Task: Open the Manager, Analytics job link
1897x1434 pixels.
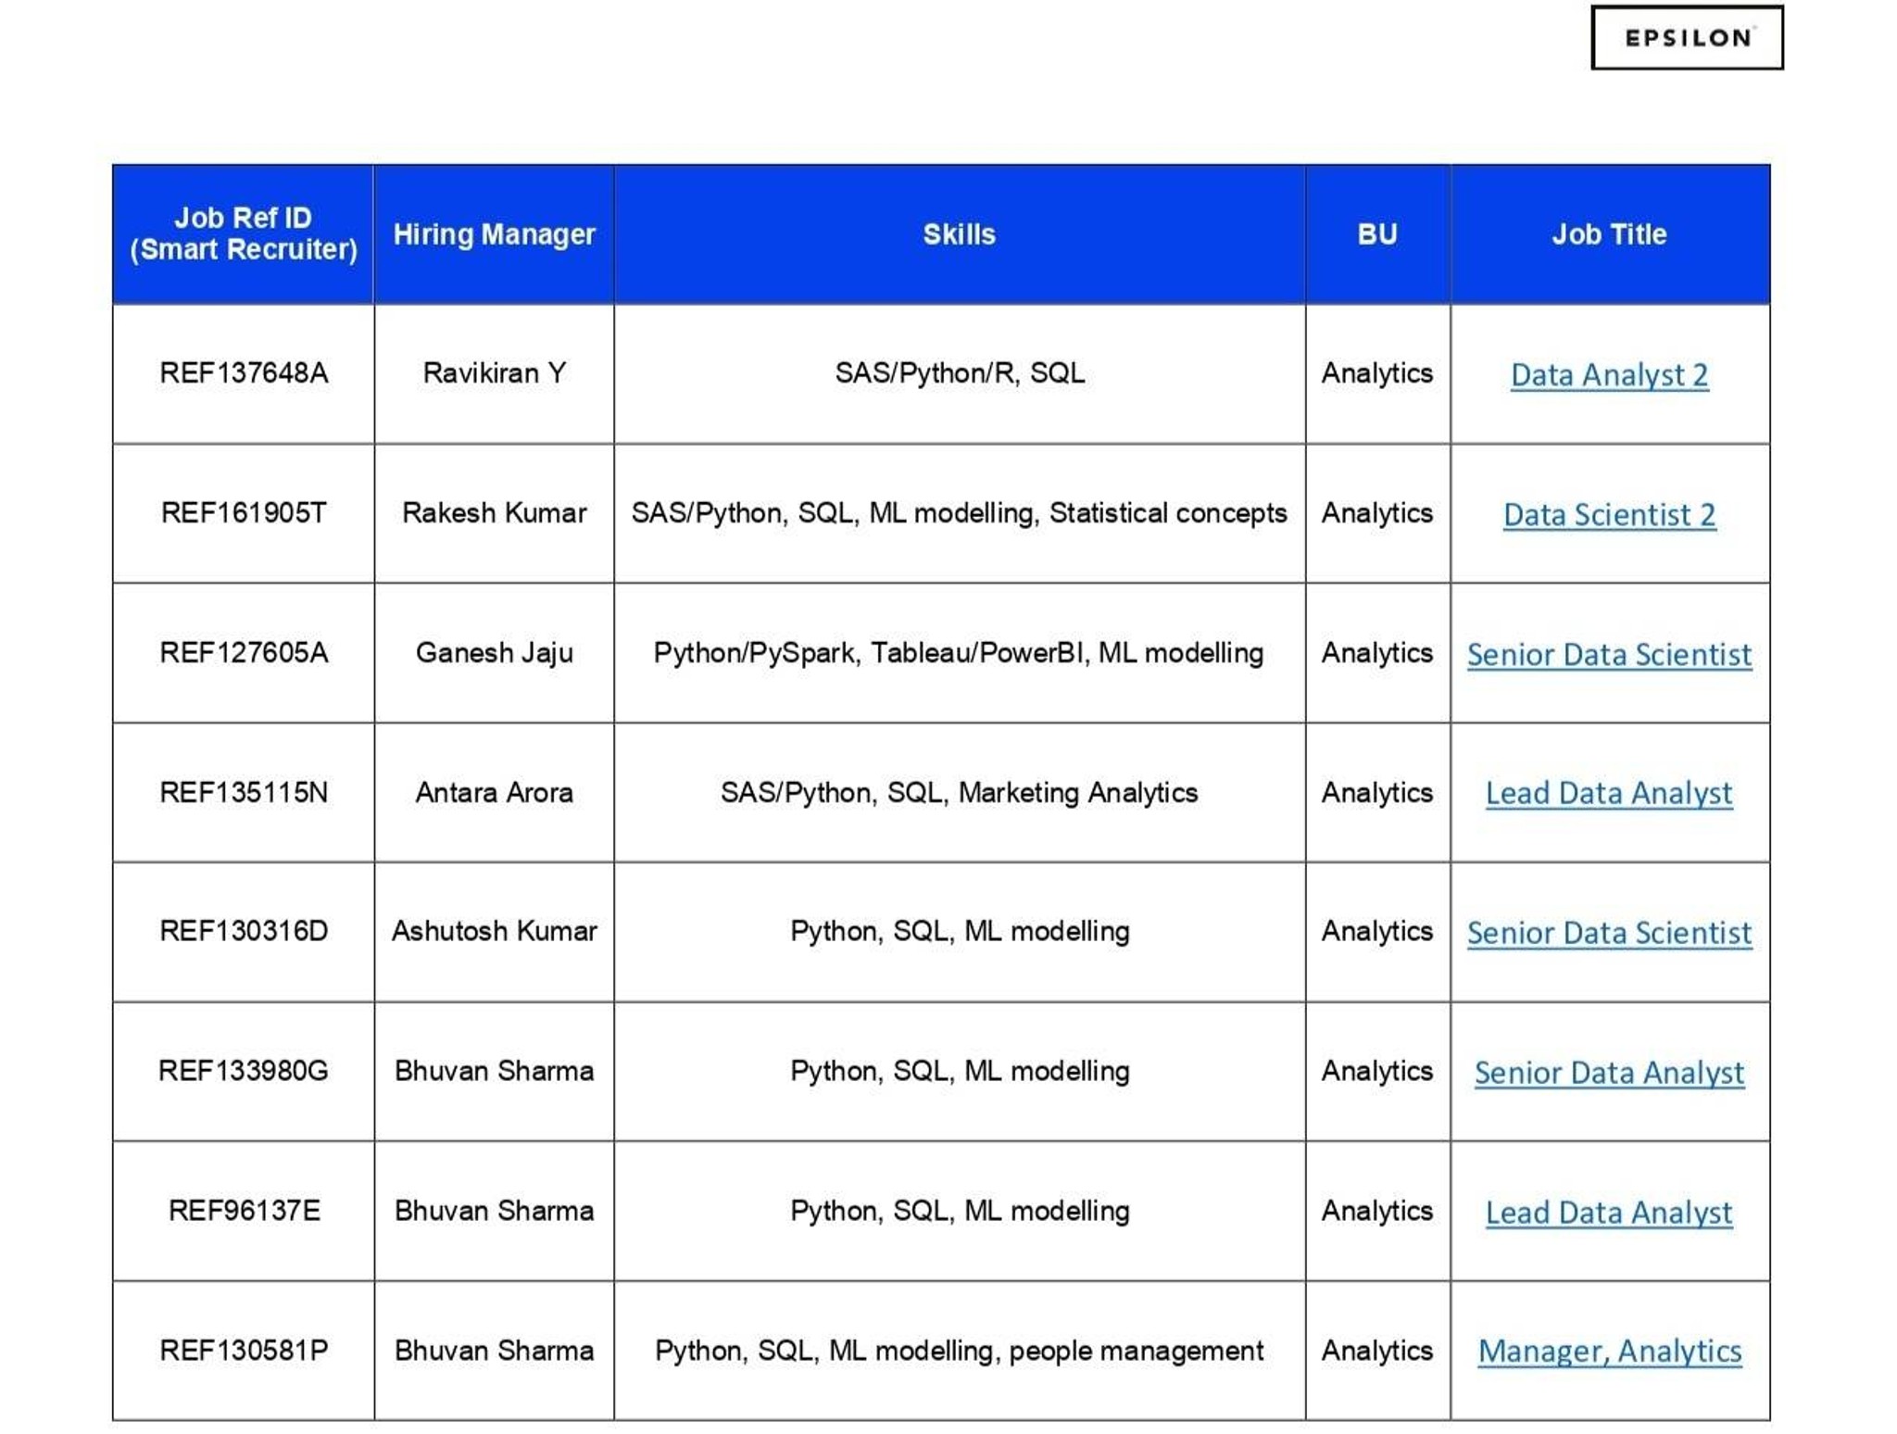Action: click(1609, 1351)
